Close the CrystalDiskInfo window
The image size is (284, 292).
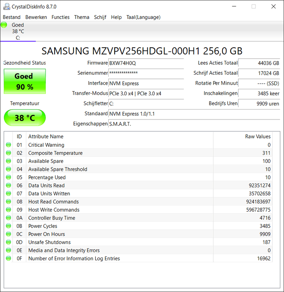pyautogui.click(x=273, y=6)
